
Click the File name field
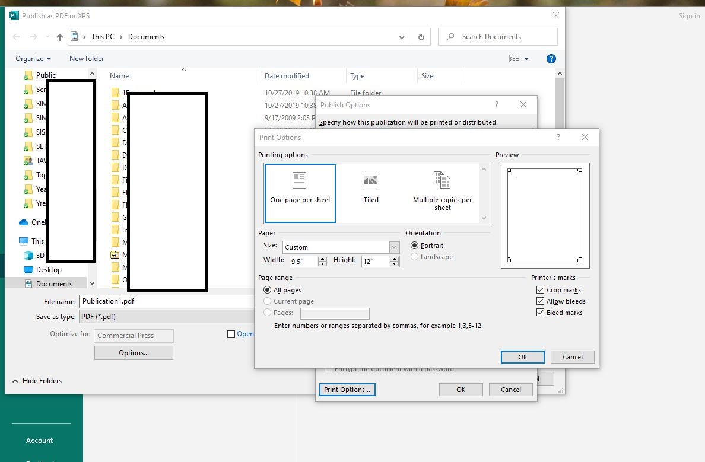(167, 301)
